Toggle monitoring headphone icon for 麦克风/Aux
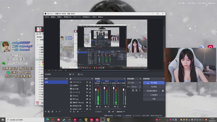217x122 pixels. 108,107
